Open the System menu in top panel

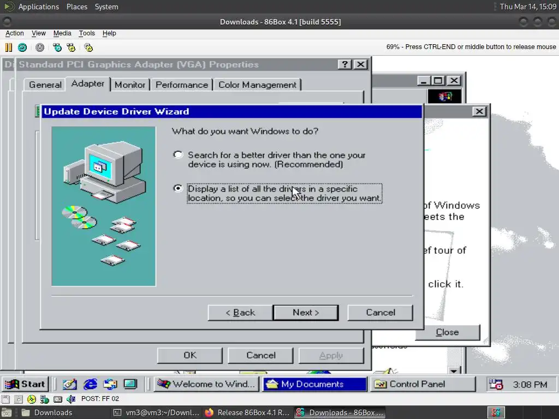click(106, 7)
